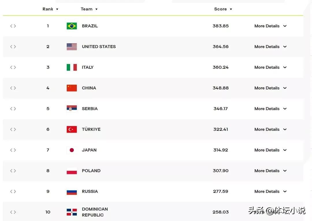Click the Serbia flag icon
This screenshot has width=312, height=221.
72,109
